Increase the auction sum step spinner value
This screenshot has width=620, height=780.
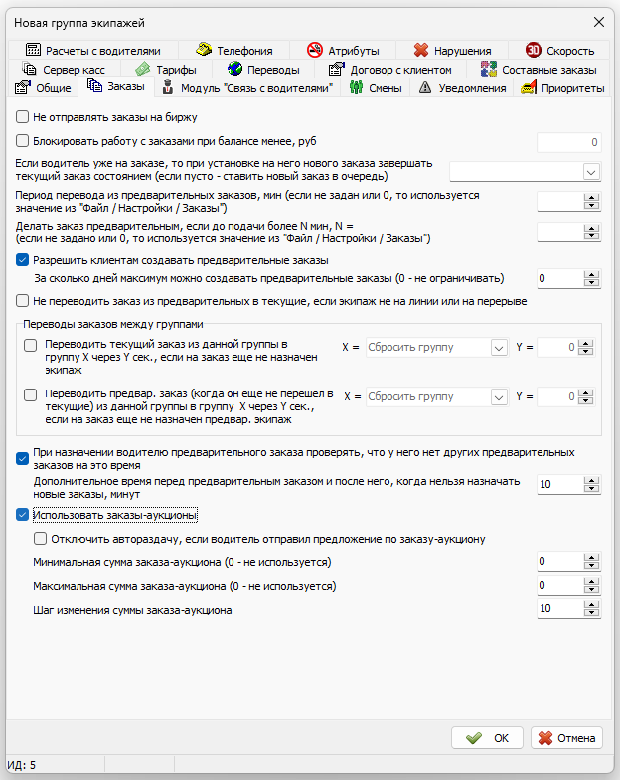point(592,605)
